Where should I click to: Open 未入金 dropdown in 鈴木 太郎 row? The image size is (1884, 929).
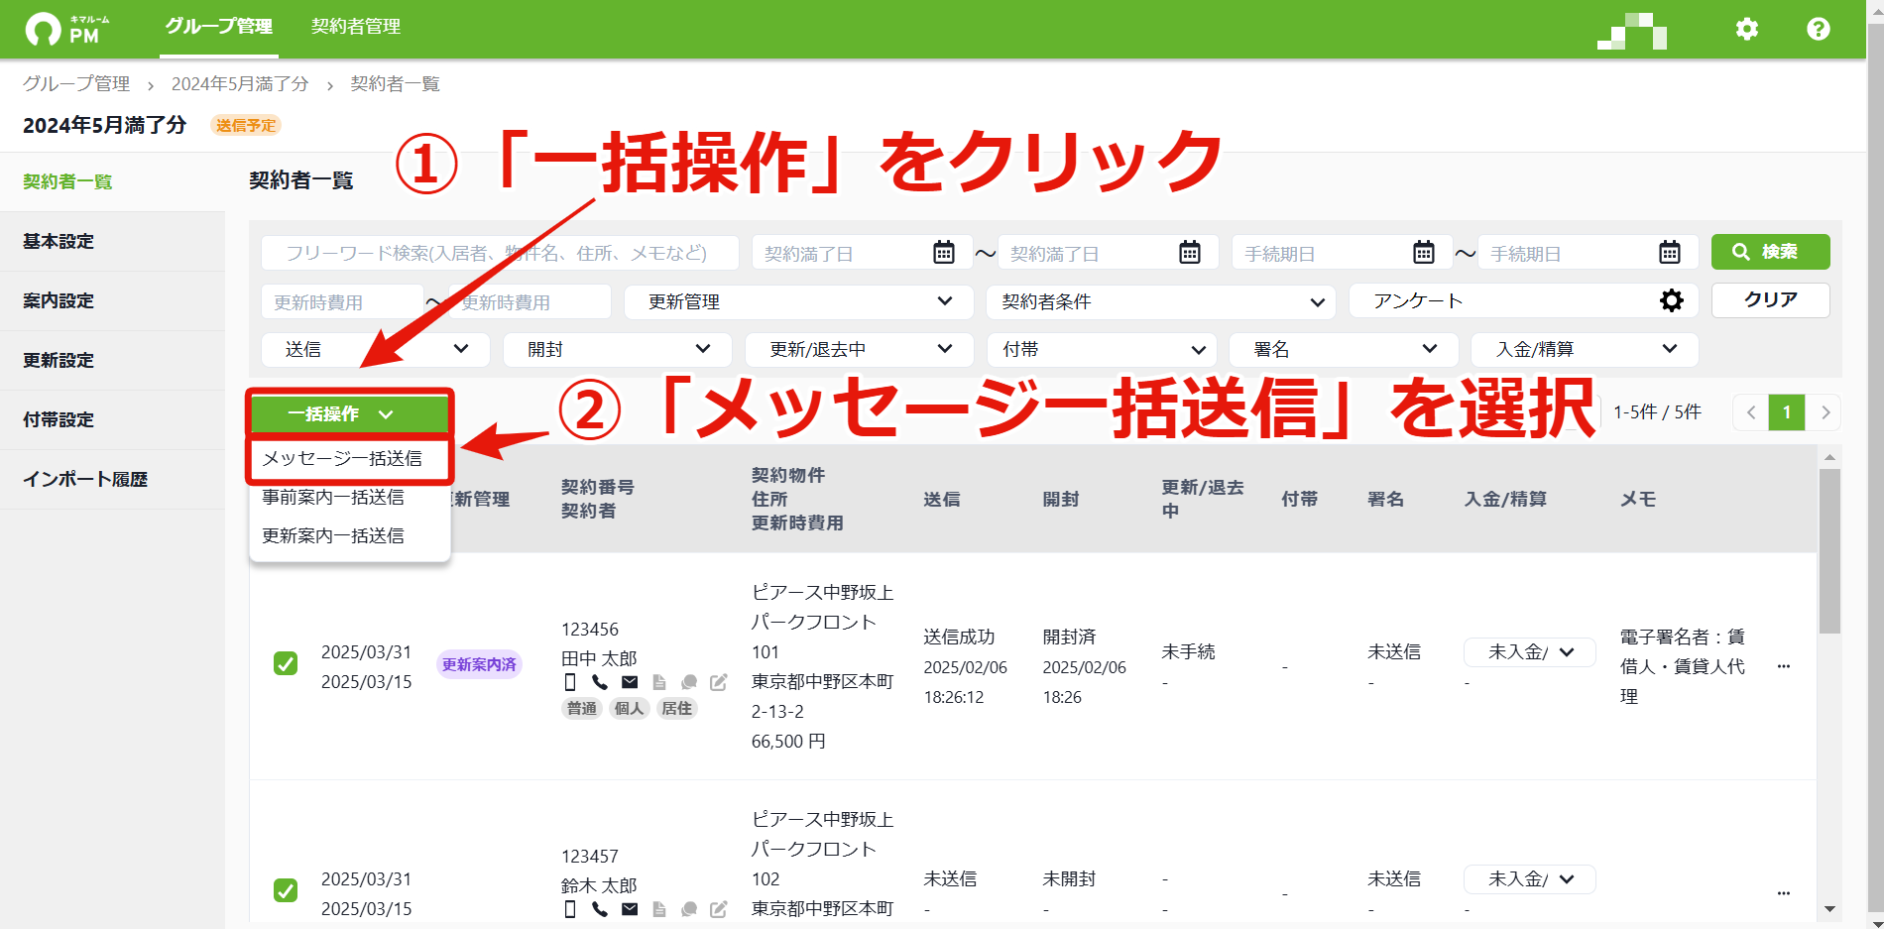(x=1530, y=879)
